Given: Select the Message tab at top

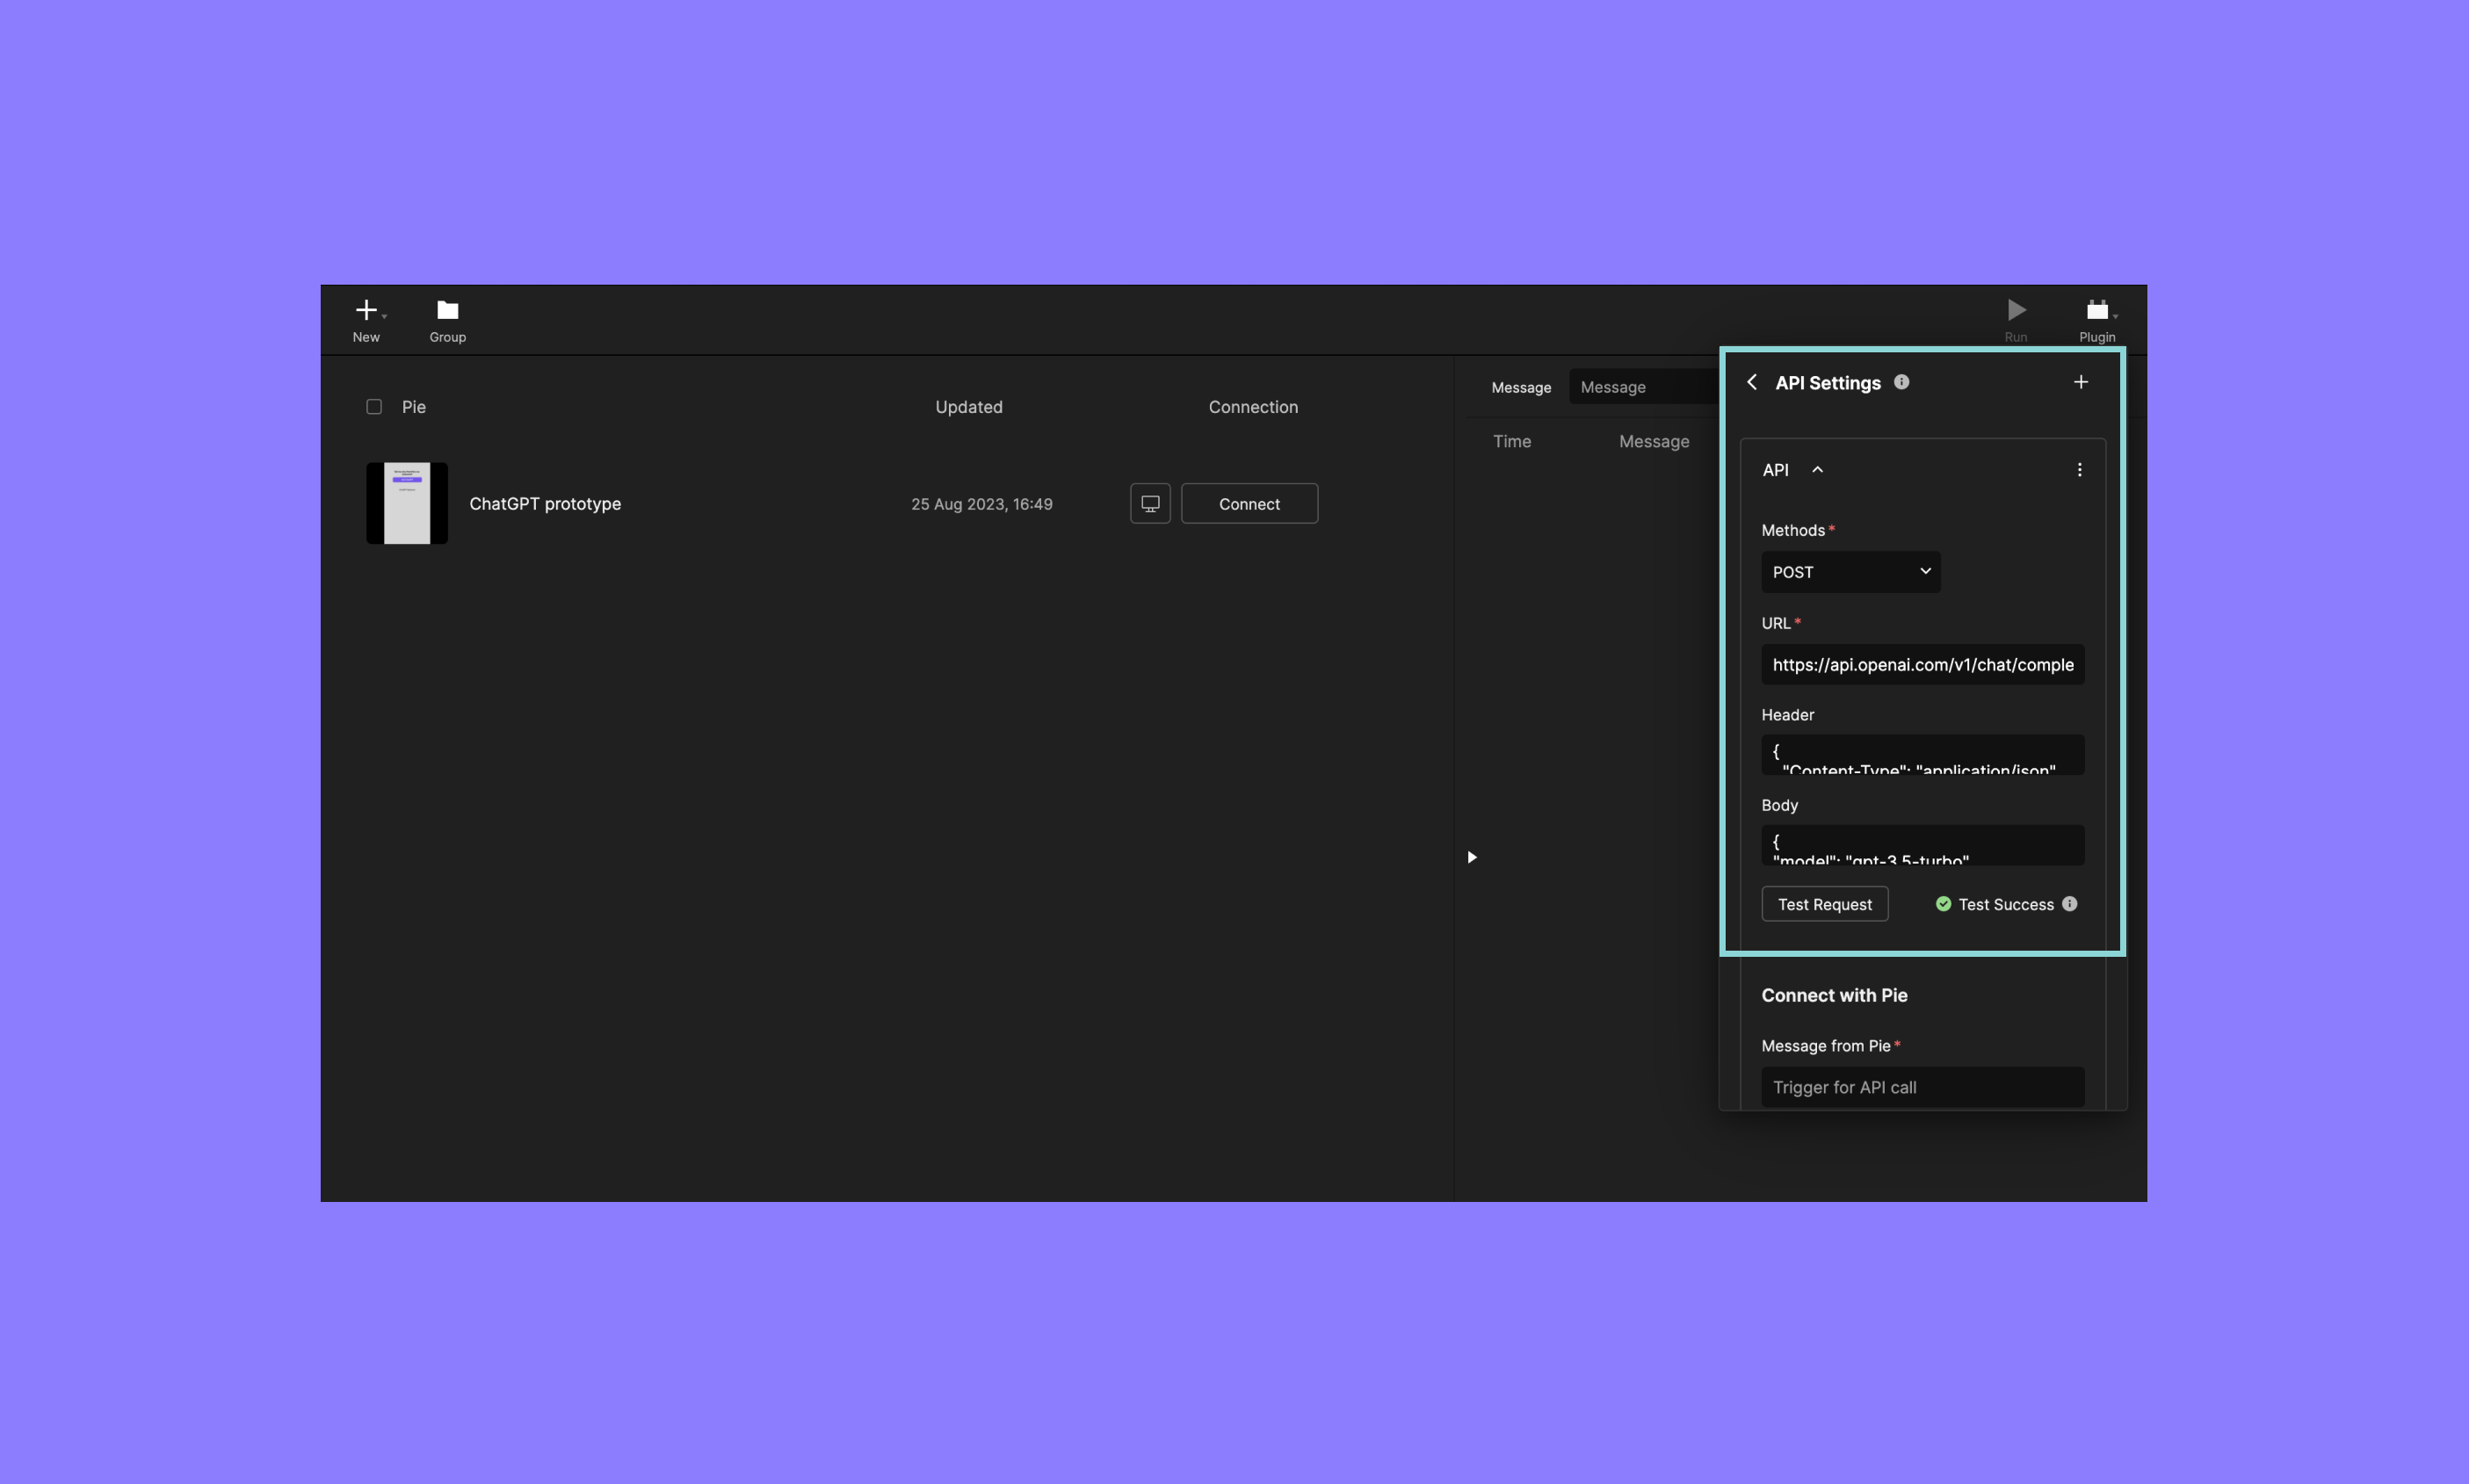Looking at the screenshot, I should pyautogui.click(x=1520, y=387).
